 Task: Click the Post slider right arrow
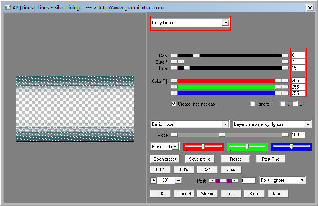click(235, 180)
